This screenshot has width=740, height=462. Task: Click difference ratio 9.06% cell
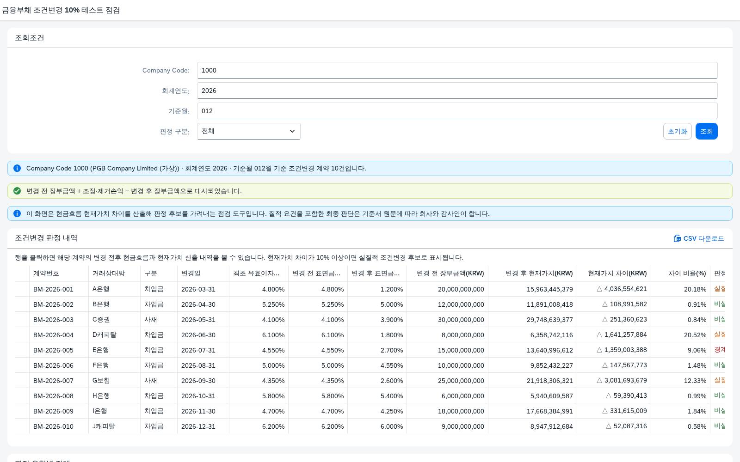680,350
